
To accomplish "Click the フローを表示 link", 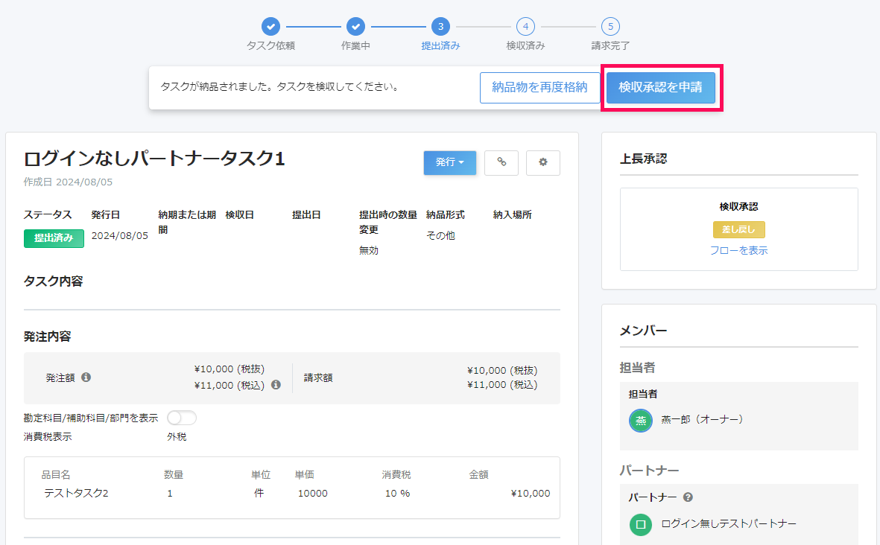I will [738, 251].
